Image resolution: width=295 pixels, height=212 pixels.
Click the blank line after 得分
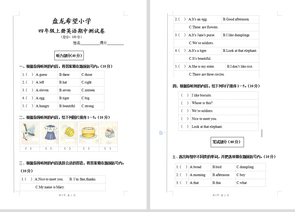pyautogui.click(x=115, y=43)
